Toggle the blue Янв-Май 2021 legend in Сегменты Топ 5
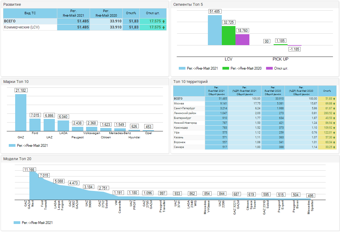The height and width of the screenshot is (240, 340). [182, 68]
